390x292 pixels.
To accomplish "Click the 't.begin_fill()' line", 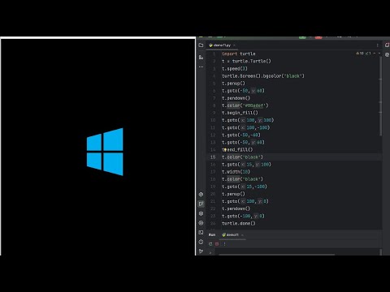I will point(240,113).
